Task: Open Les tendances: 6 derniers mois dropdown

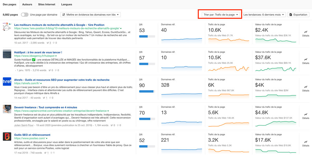Action: click(x=264, y=15)
